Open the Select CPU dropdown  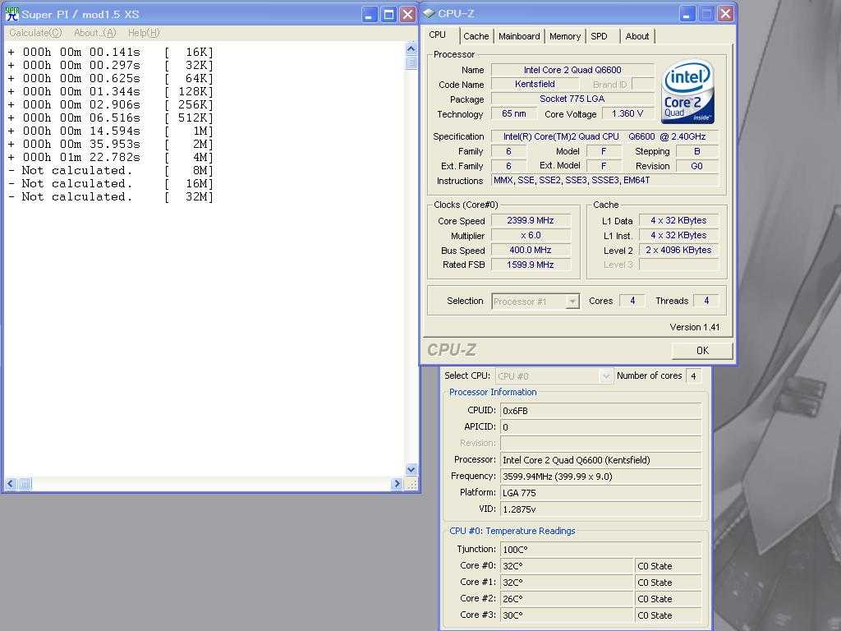pos(554,376)
